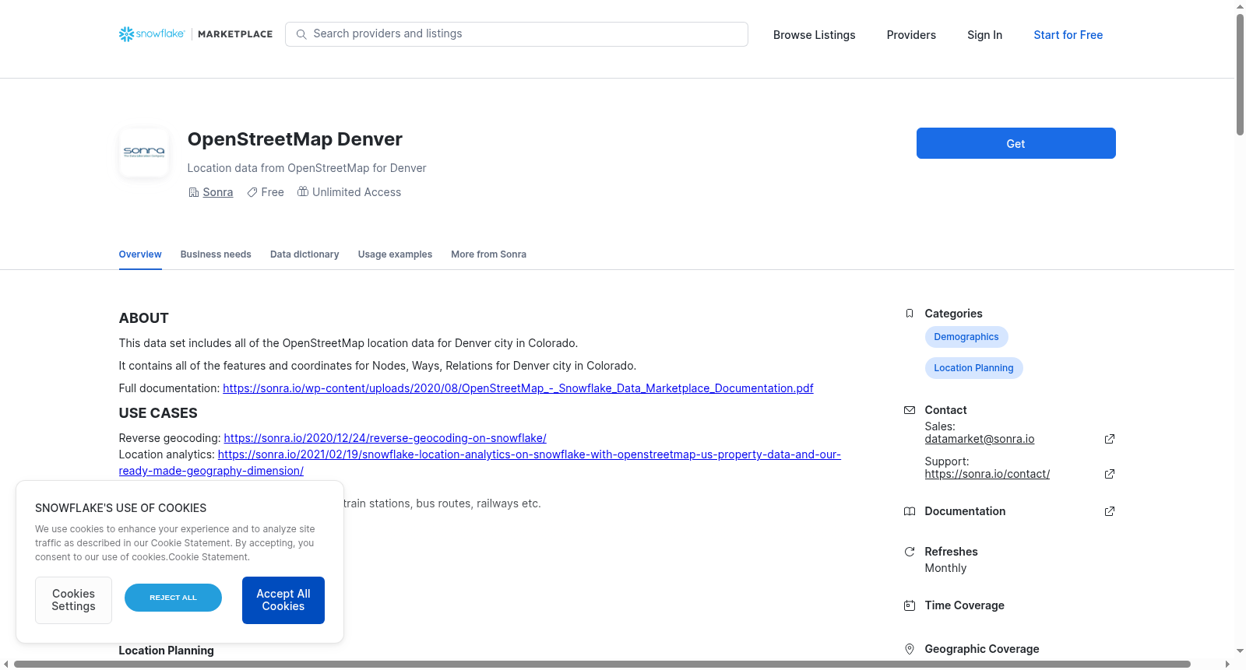
Task: Open external link icon for sales email
Action: (x=1110, y=439)
